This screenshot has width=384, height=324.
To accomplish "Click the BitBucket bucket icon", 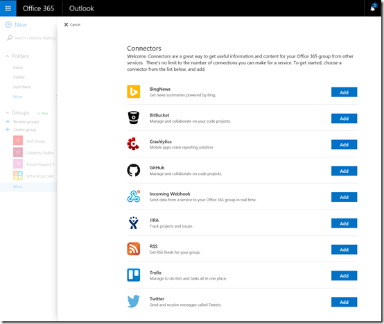I will [134, 118].
